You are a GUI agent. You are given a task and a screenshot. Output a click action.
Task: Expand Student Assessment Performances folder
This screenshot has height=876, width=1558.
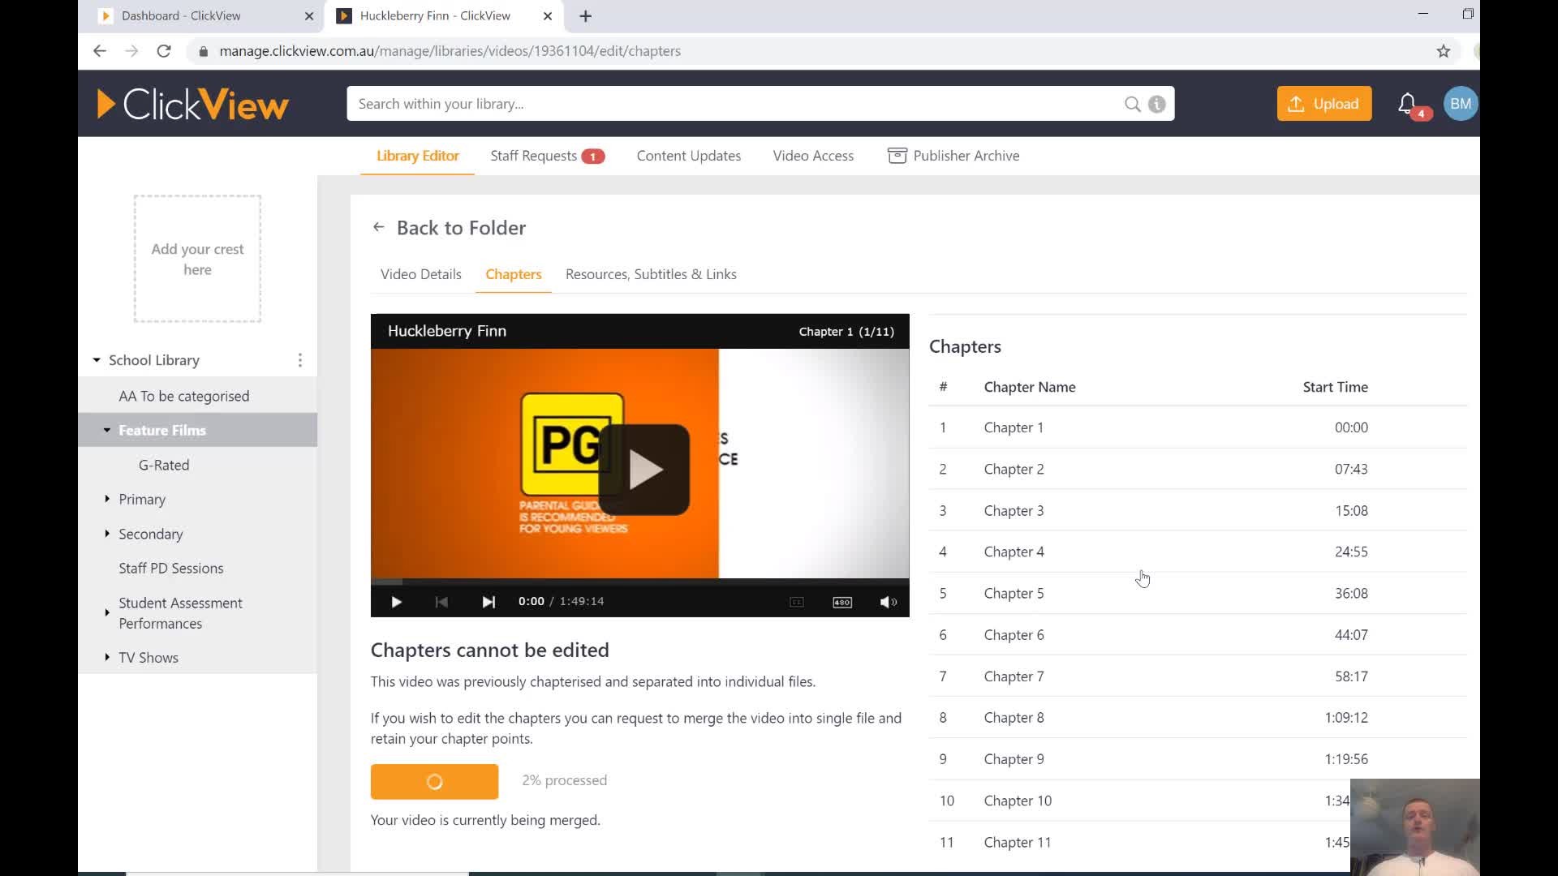click(x=106, y=613)
